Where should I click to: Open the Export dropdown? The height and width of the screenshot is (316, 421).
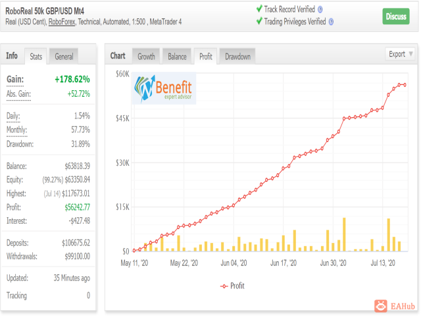coord(399,54)
